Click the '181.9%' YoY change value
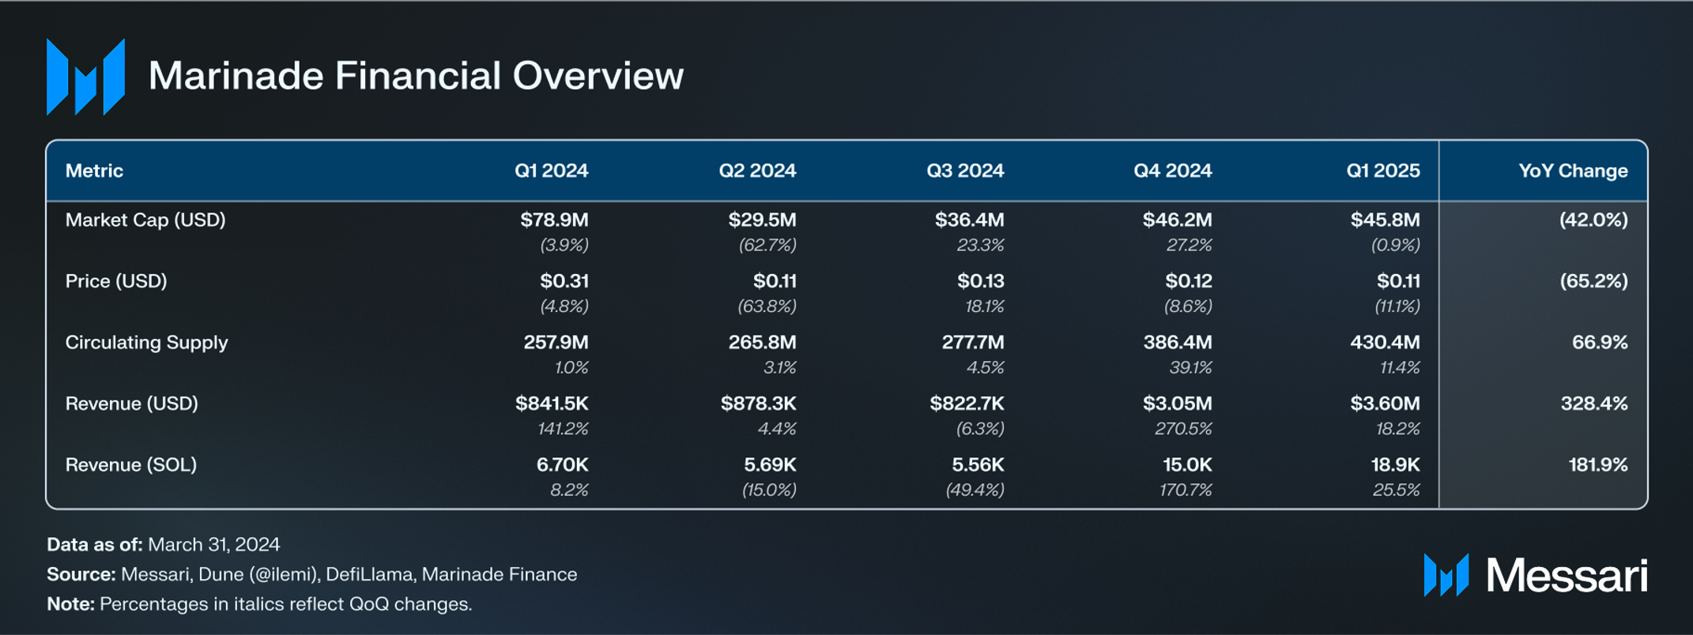Viewport: 1693px width, 635px height. [x=1598, y=465]
